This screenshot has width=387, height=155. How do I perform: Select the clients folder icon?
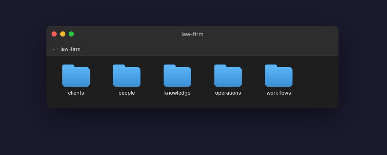pos(76,76)
